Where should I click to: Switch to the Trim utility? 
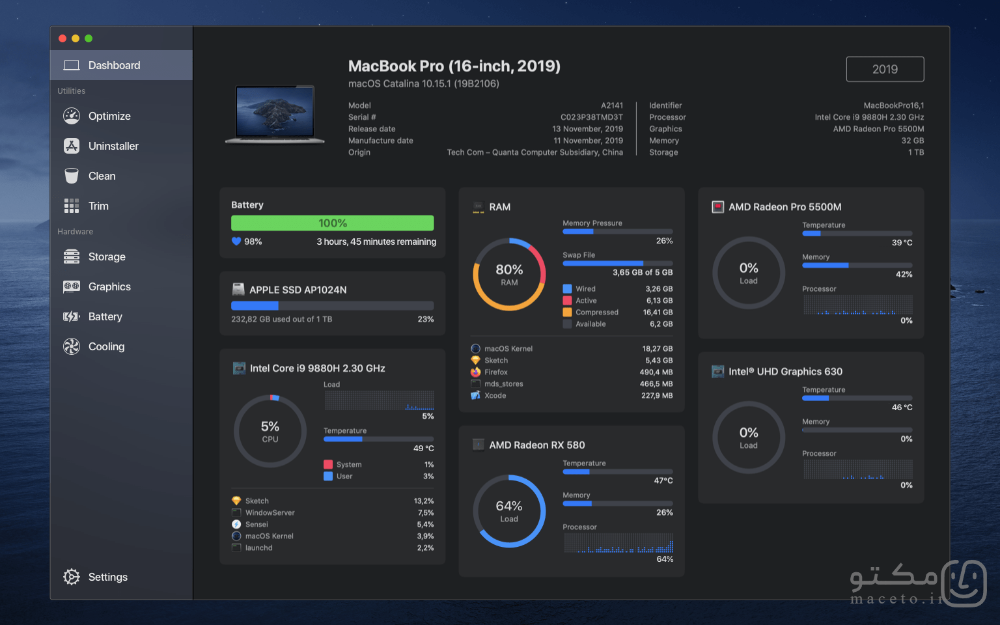(x=122, y=206)
